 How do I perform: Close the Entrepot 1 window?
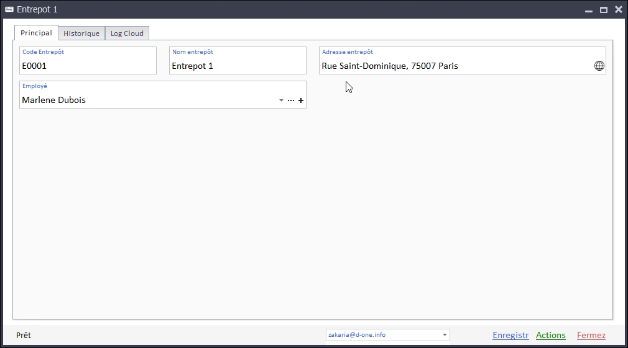click(618, 9)
